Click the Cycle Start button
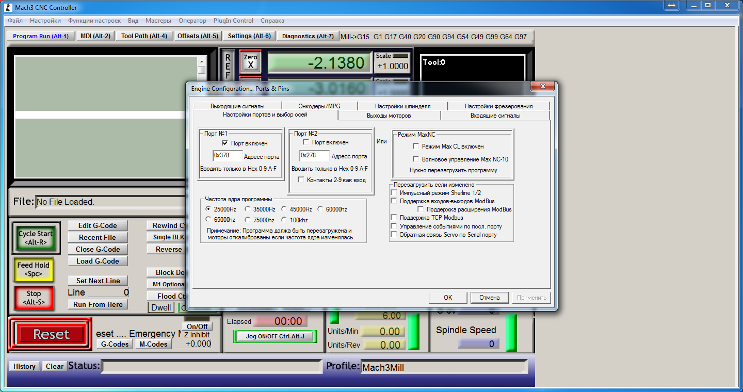The width and height of the screenshot is (743, 392). click(36, 238)
